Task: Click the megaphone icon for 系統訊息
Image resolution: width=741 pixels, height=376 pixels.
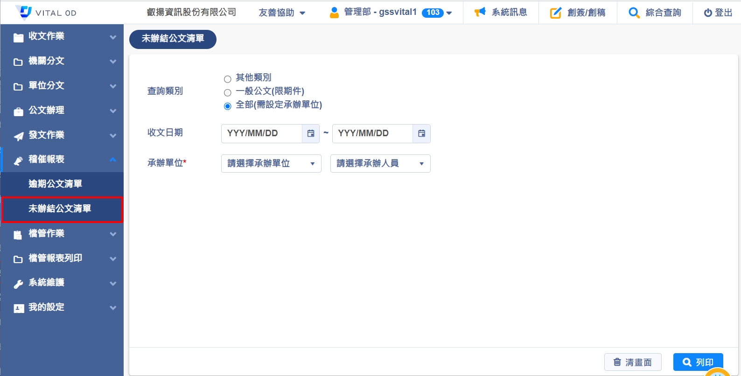Action: coord(480,13)
